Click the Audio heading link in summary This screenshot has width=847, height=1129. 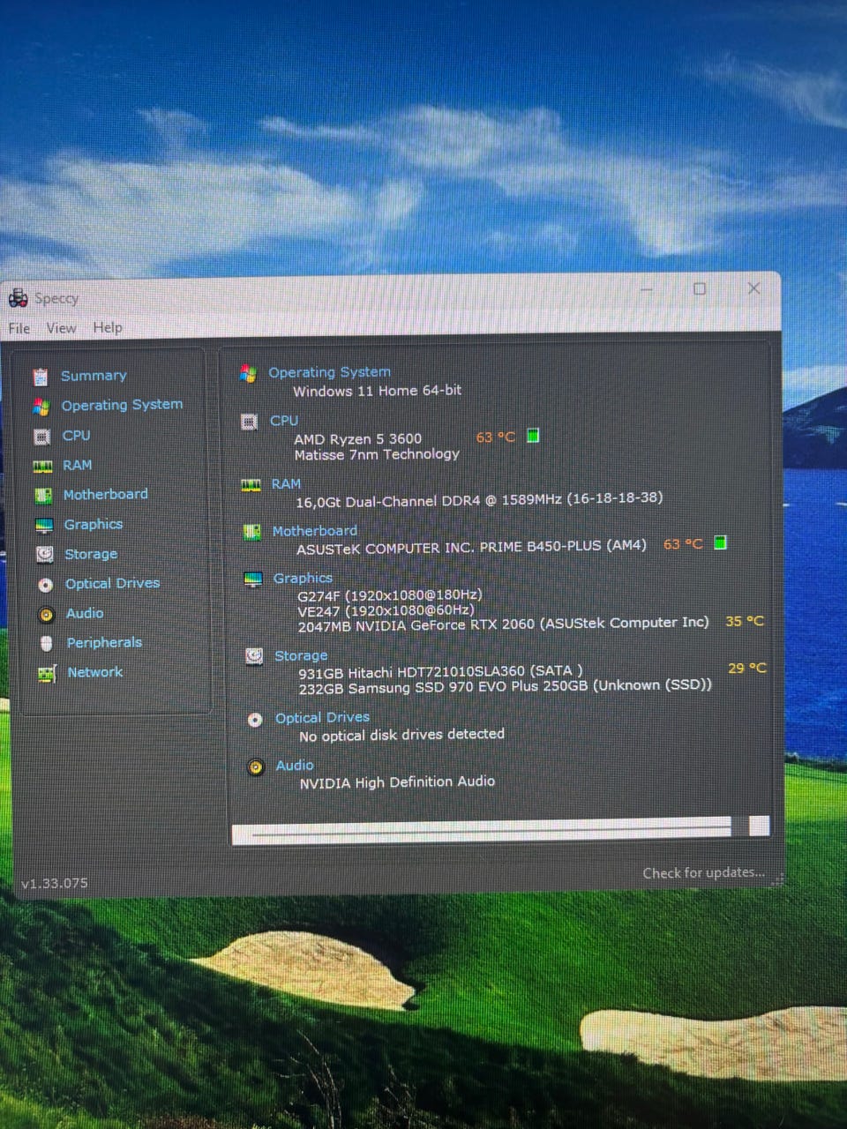pyautogui.click(x=295, y=766)
